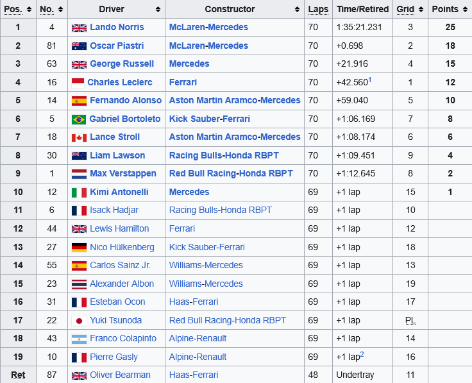The image size is (472, 383).
Task: Open Aston Martin Aramco-Mercedes link in Stroll row
Action: pyautogui.click(x=235, y=137)
